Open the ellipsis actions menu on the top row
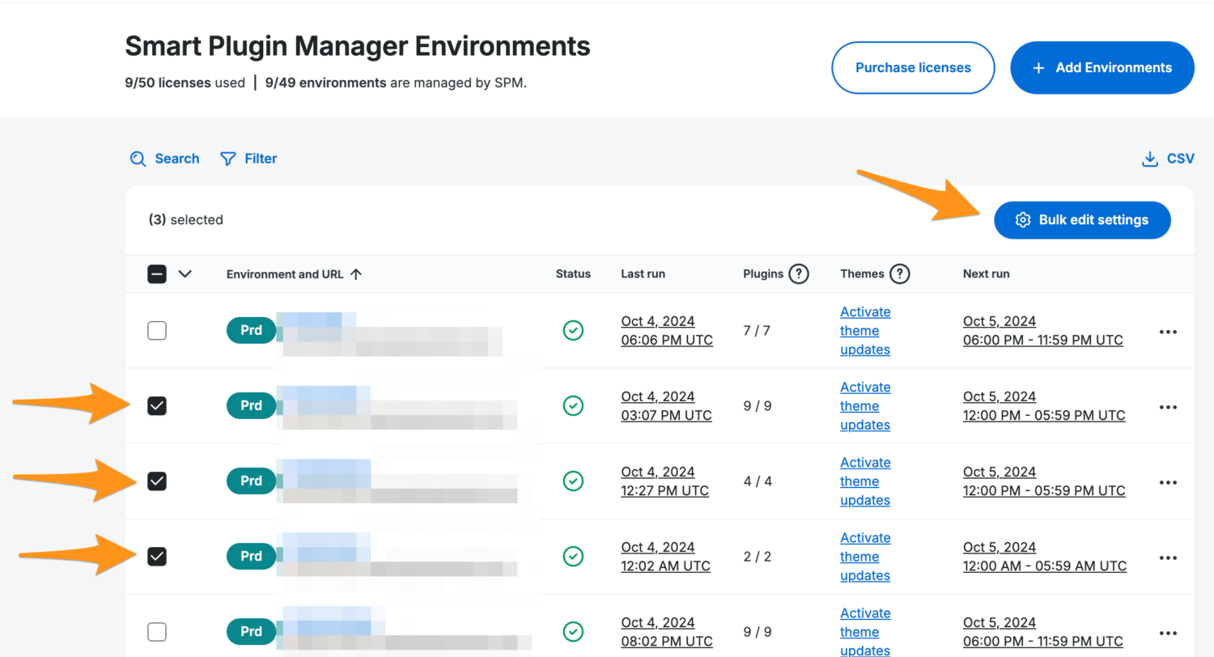The height and width of the screenshot is (657, 1214). (1168, 331)
